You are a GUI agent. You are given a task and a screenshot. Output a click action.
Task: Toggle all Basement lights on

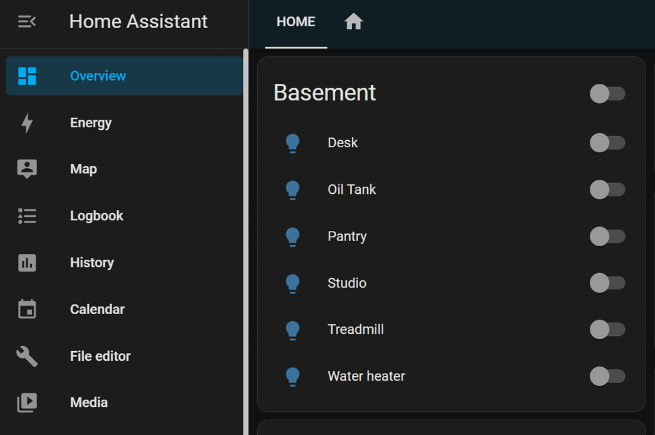point(607,93)
